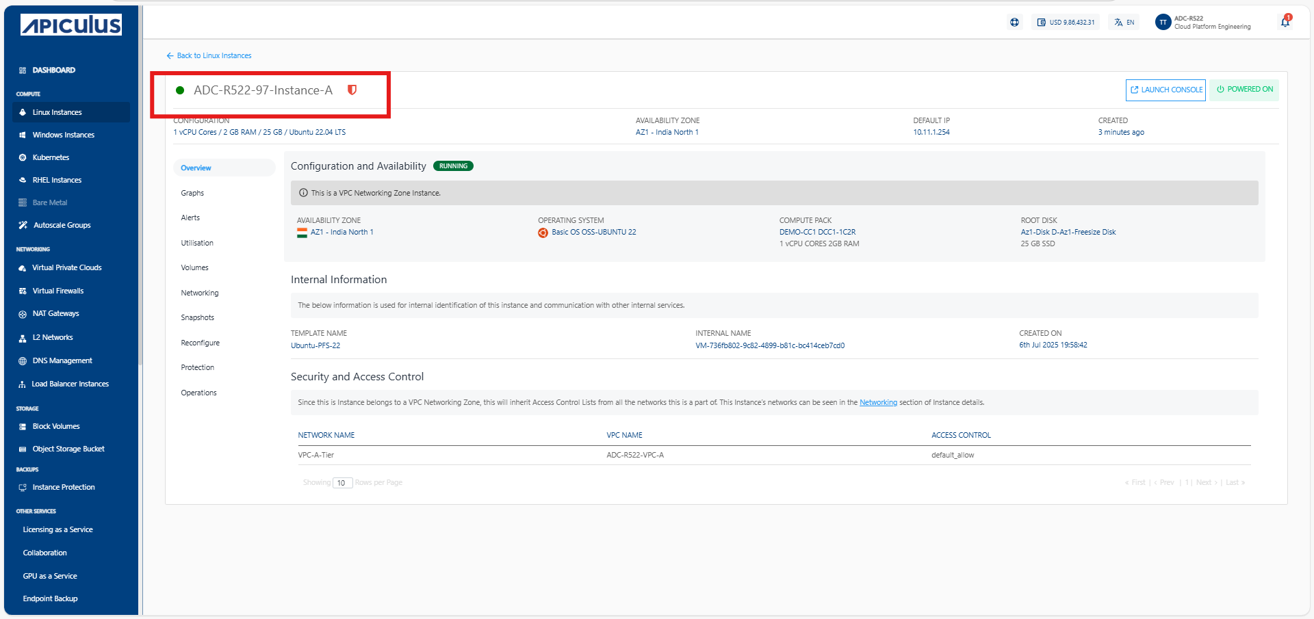Click the Autoscale Groups icon

pos(23,225)
